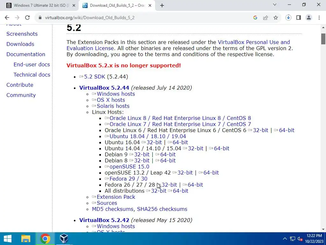The image size is (326, 245).
Task: Open Windows Start menu
Action: [8, 239]
